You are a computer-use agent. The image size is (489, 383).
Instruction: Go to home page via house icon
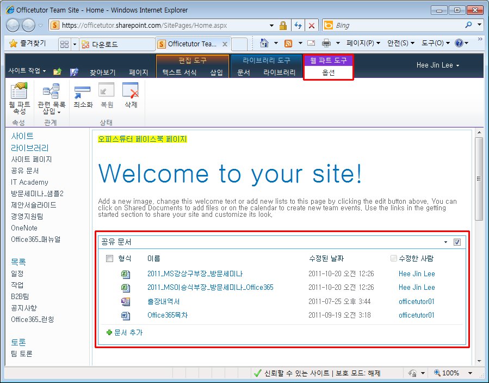pos(264,43)
